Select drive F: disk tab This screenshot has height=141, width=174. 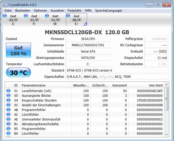34,19
